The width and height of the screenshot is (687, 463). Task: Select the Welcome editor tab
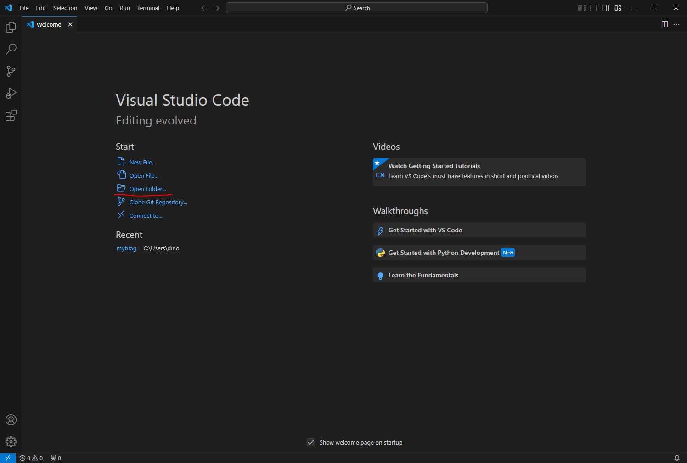click(49, 24)
